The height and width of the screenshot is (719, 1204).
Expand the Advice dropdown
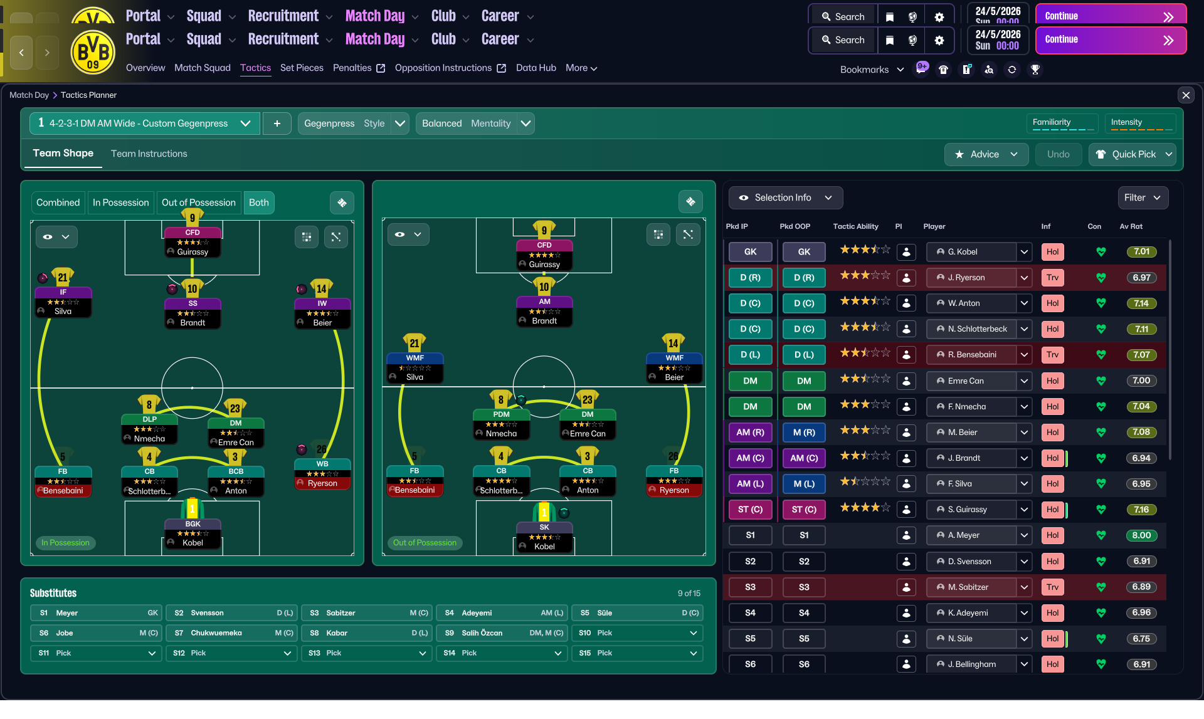pos(986,154)
